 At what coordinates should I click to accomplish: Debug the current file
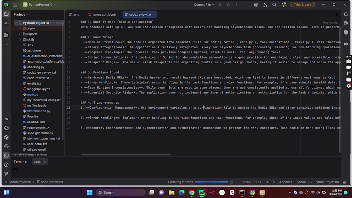pyautogui.click(x=228, y=4)
